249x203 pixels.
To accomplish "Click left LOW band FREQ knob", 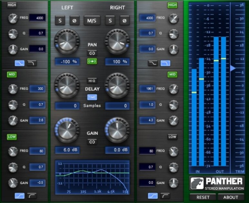I will pos(13,151).
